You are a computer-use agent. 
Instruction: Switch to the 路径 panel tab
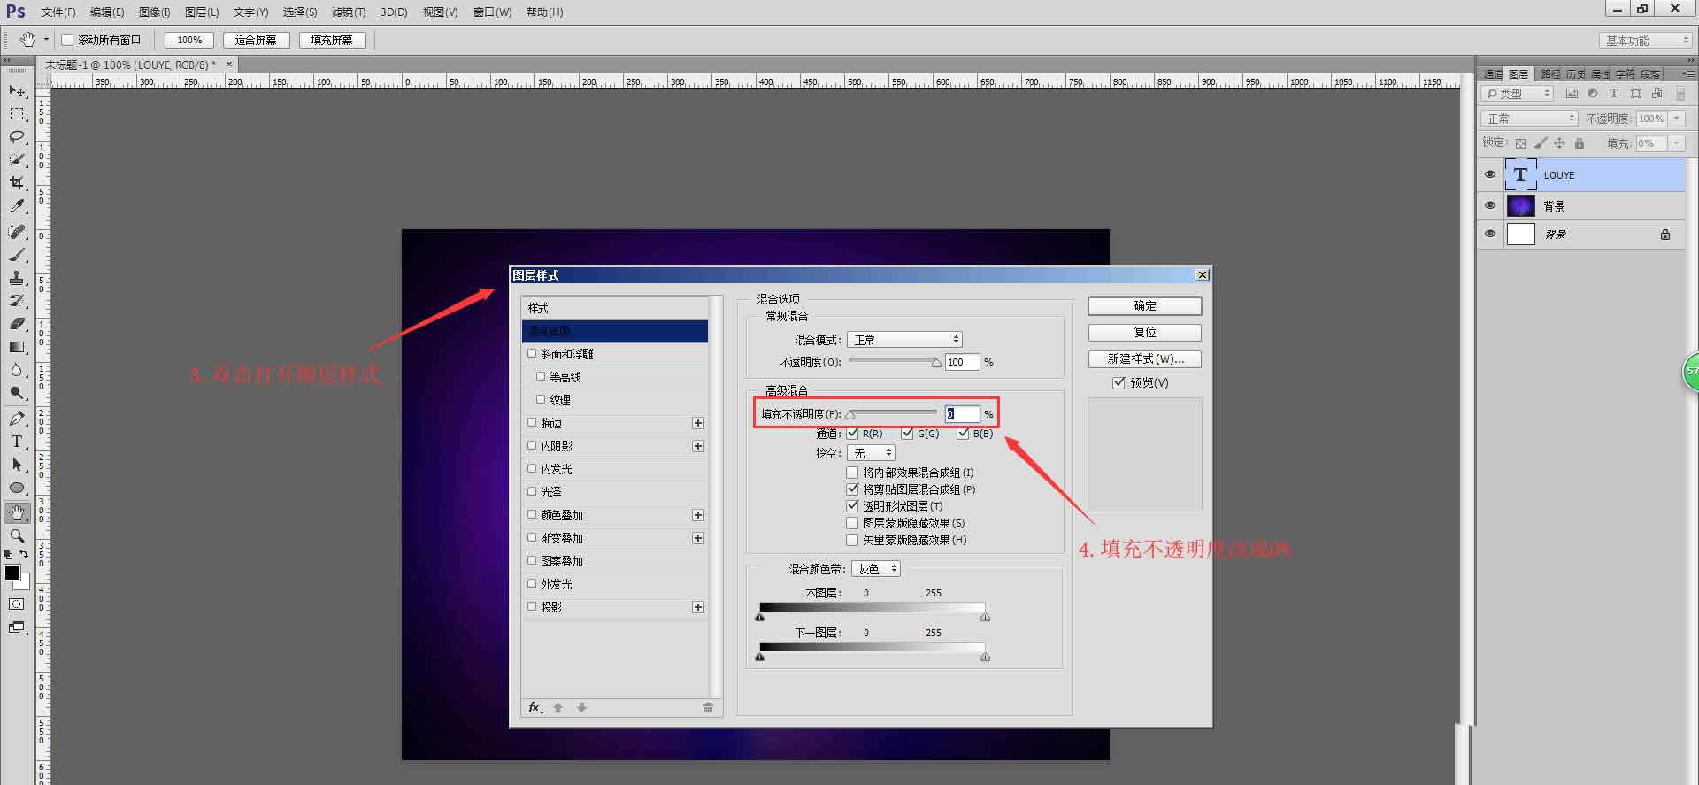pos(1550,74)
